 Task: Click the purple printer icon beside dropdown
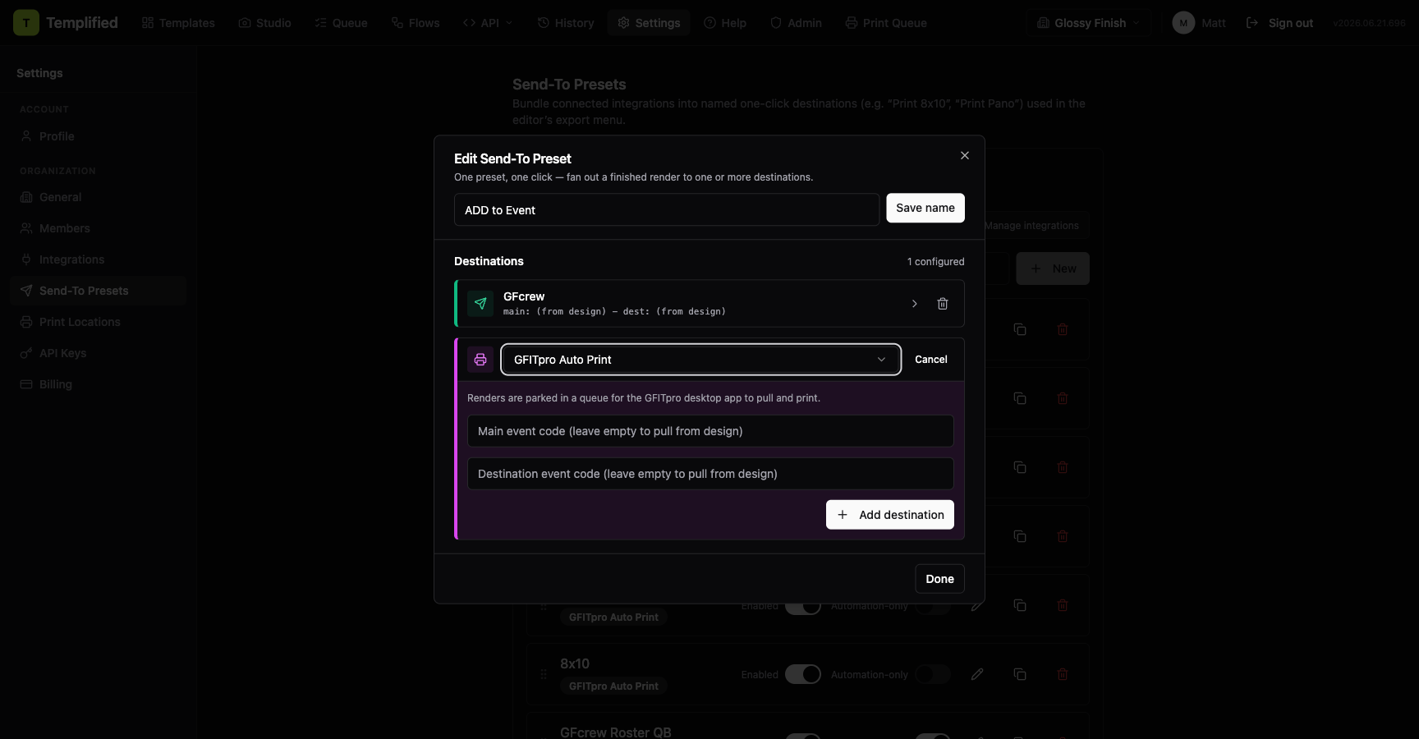pyautogui.click(x=480, y=360)
